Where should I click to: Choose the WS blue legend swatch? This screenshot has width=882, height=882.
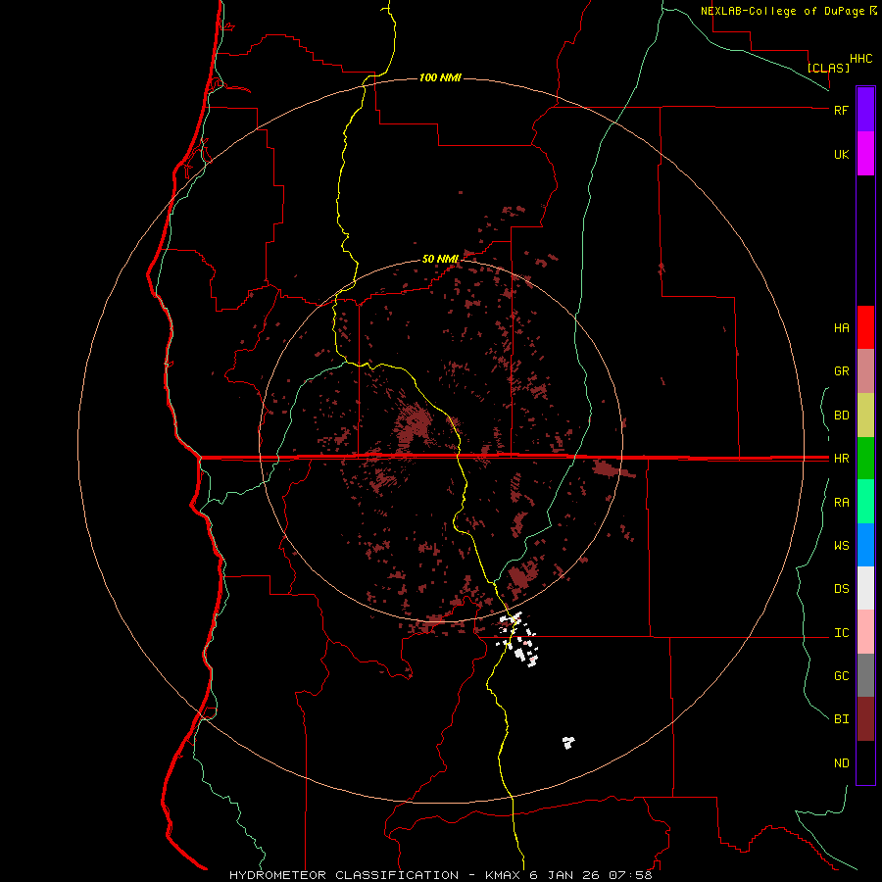(865, 545)
